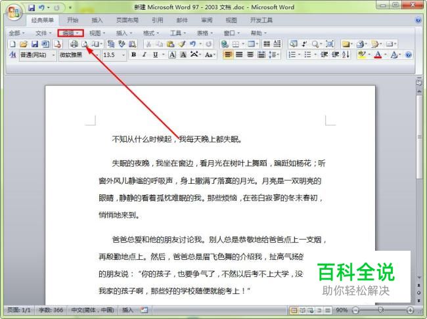This screenshot has width=427, height=319.
Task: Click the Print icon
Action: click(74, 44)
